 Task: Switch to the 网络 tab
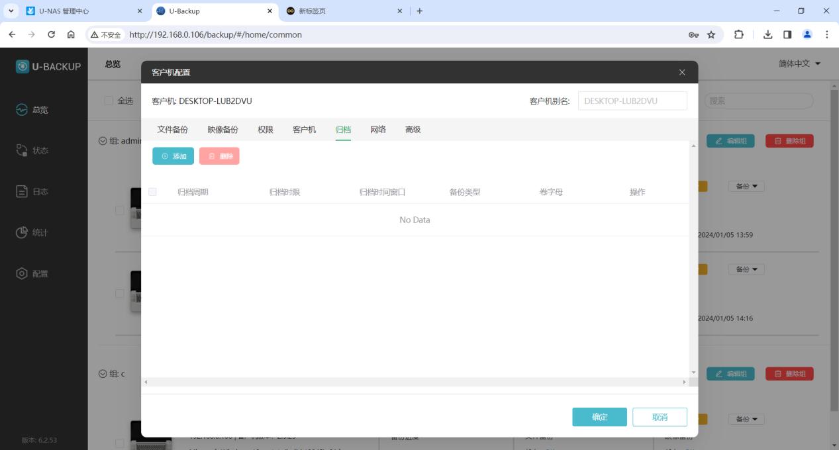click(378, 130)
